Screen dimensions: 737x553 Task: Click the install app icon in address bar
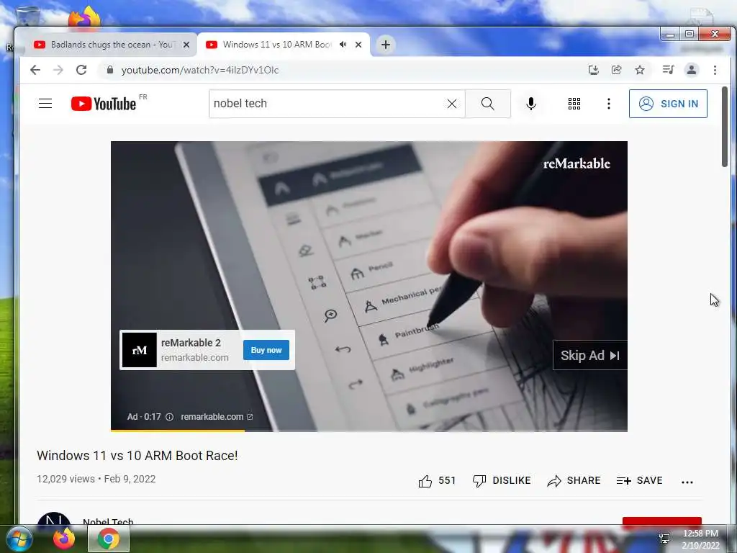594,70
